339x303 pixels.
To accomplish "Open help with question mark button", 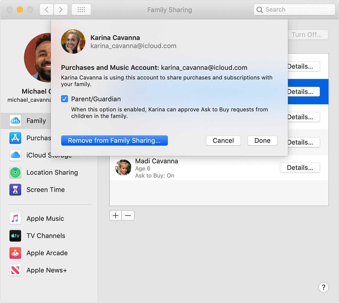I will [x=323, y=287].
